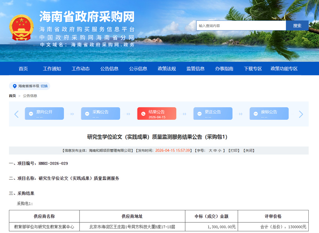Image resolution: width=319 pixels, height=233 pixels.
Task: Open the 公告信息 navigation menu
Action: 109,69
